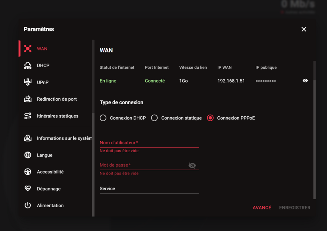
Task: Click the Itinéraires statiques route icon
Action: 28,116
